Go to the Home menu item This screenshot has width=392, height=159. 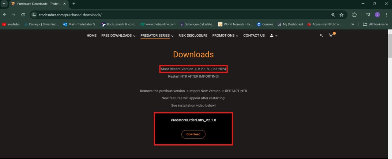point(92,35)
